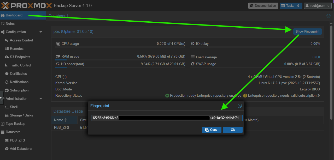The image size is (334, 160).
Task: Click the Show Fingerprint button
Action: pos(307,32)
